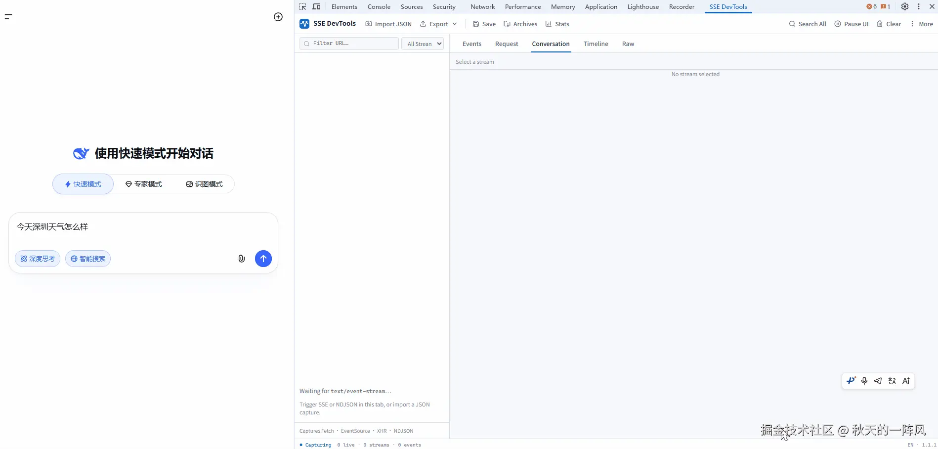Click the EN language indicator
Image resolution: width=938 pixels, height=449 pixels.
click(910, 445)
